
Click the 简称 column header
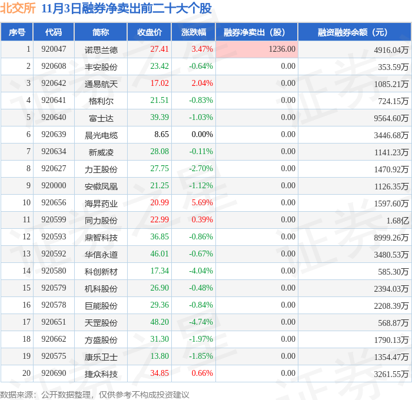(101, 32)
